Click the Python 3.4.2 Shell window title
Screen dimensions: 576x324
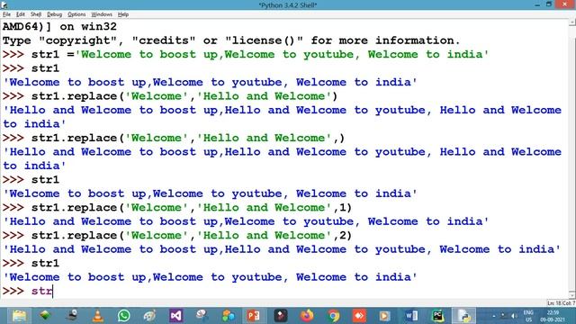pyautogui.click(x=288, y=4)
